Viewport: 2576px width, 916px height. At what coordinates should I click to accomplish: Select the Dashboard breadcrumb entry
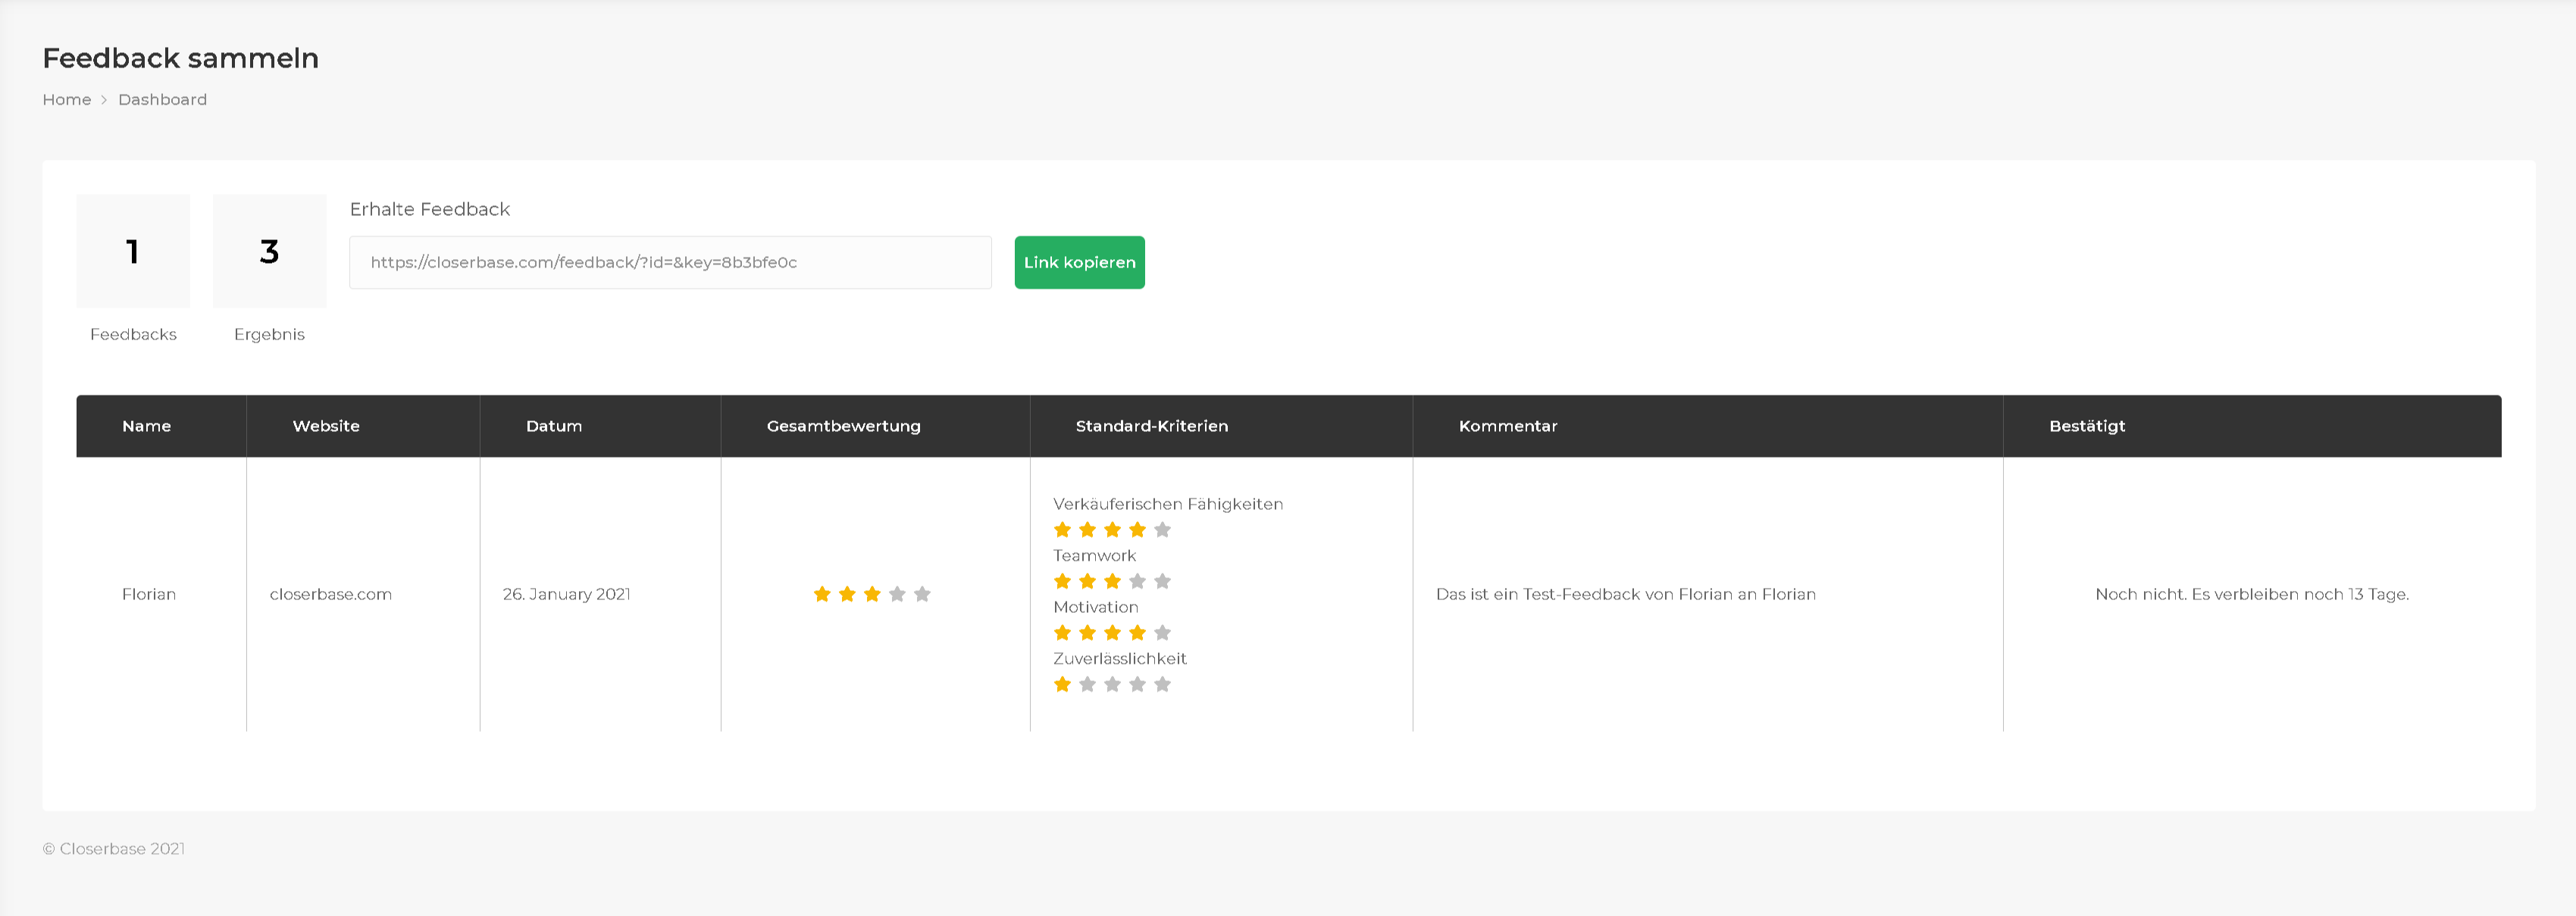[162, 99]
